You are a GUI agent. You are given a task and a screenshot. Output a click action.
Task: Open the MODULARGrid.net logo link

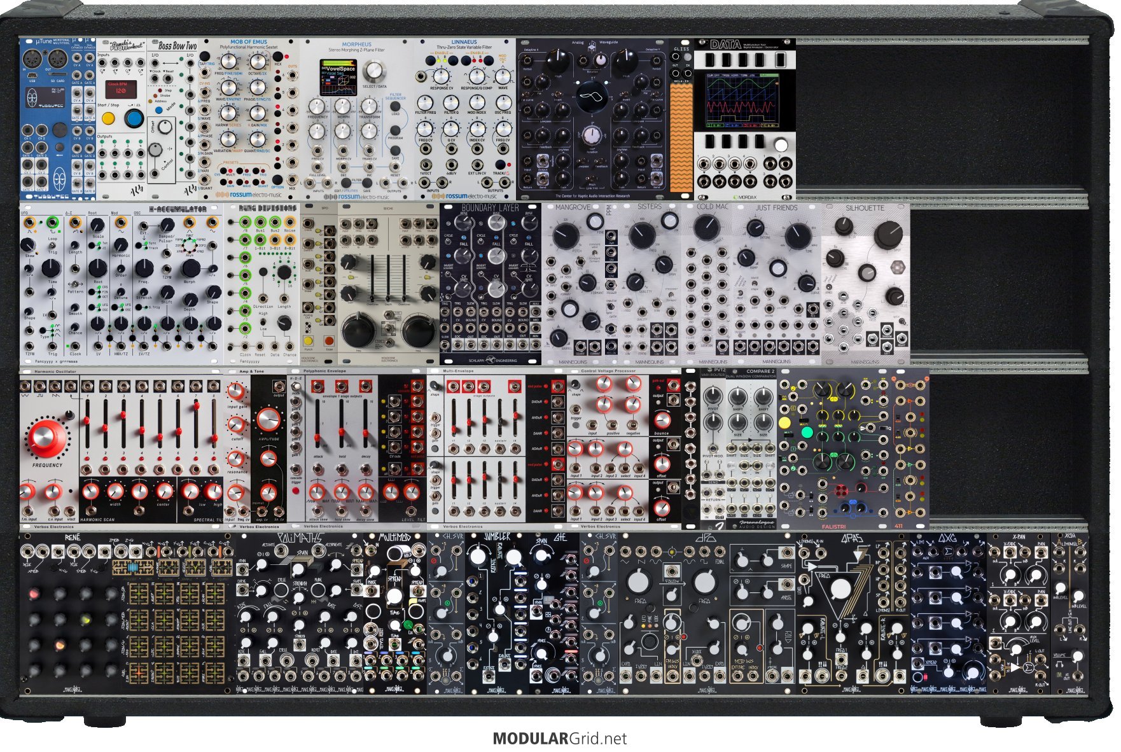560,739
